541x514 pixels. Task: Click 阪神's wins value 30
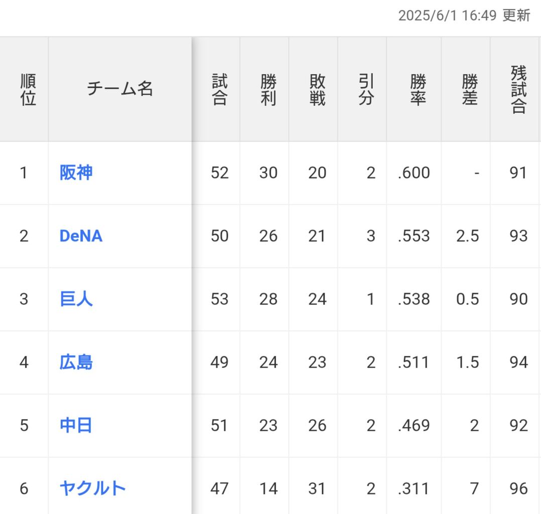268,173
